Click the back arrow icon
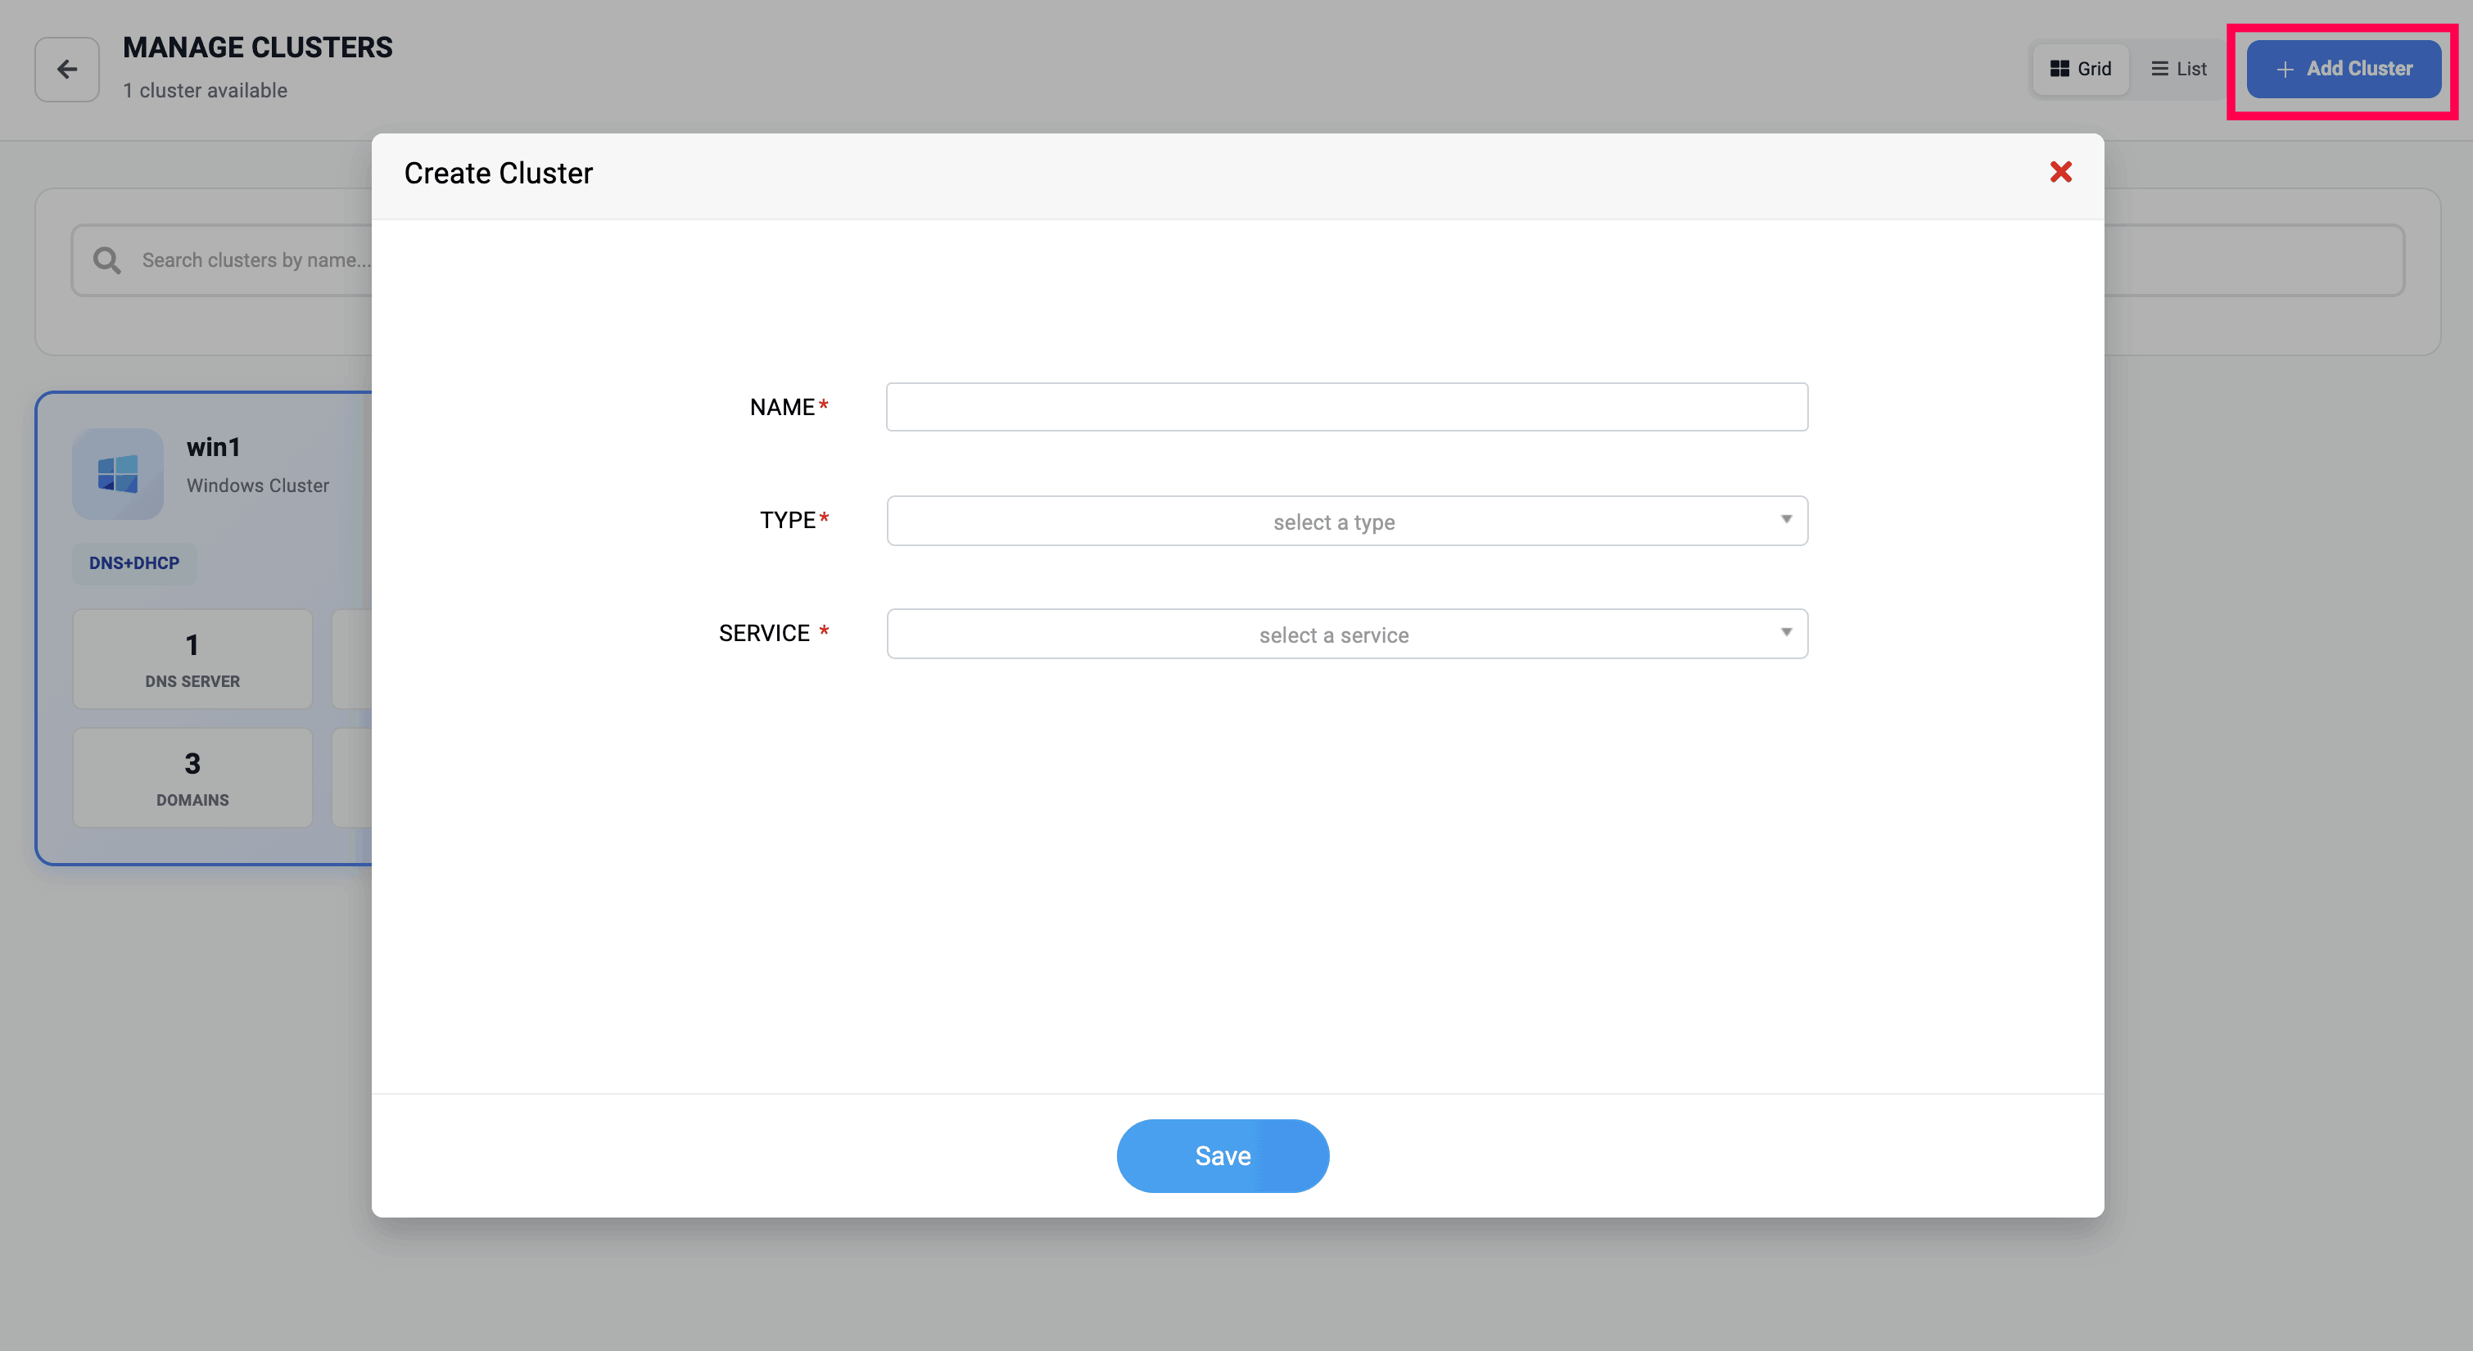2473x1351 pixels. [67, 69]
